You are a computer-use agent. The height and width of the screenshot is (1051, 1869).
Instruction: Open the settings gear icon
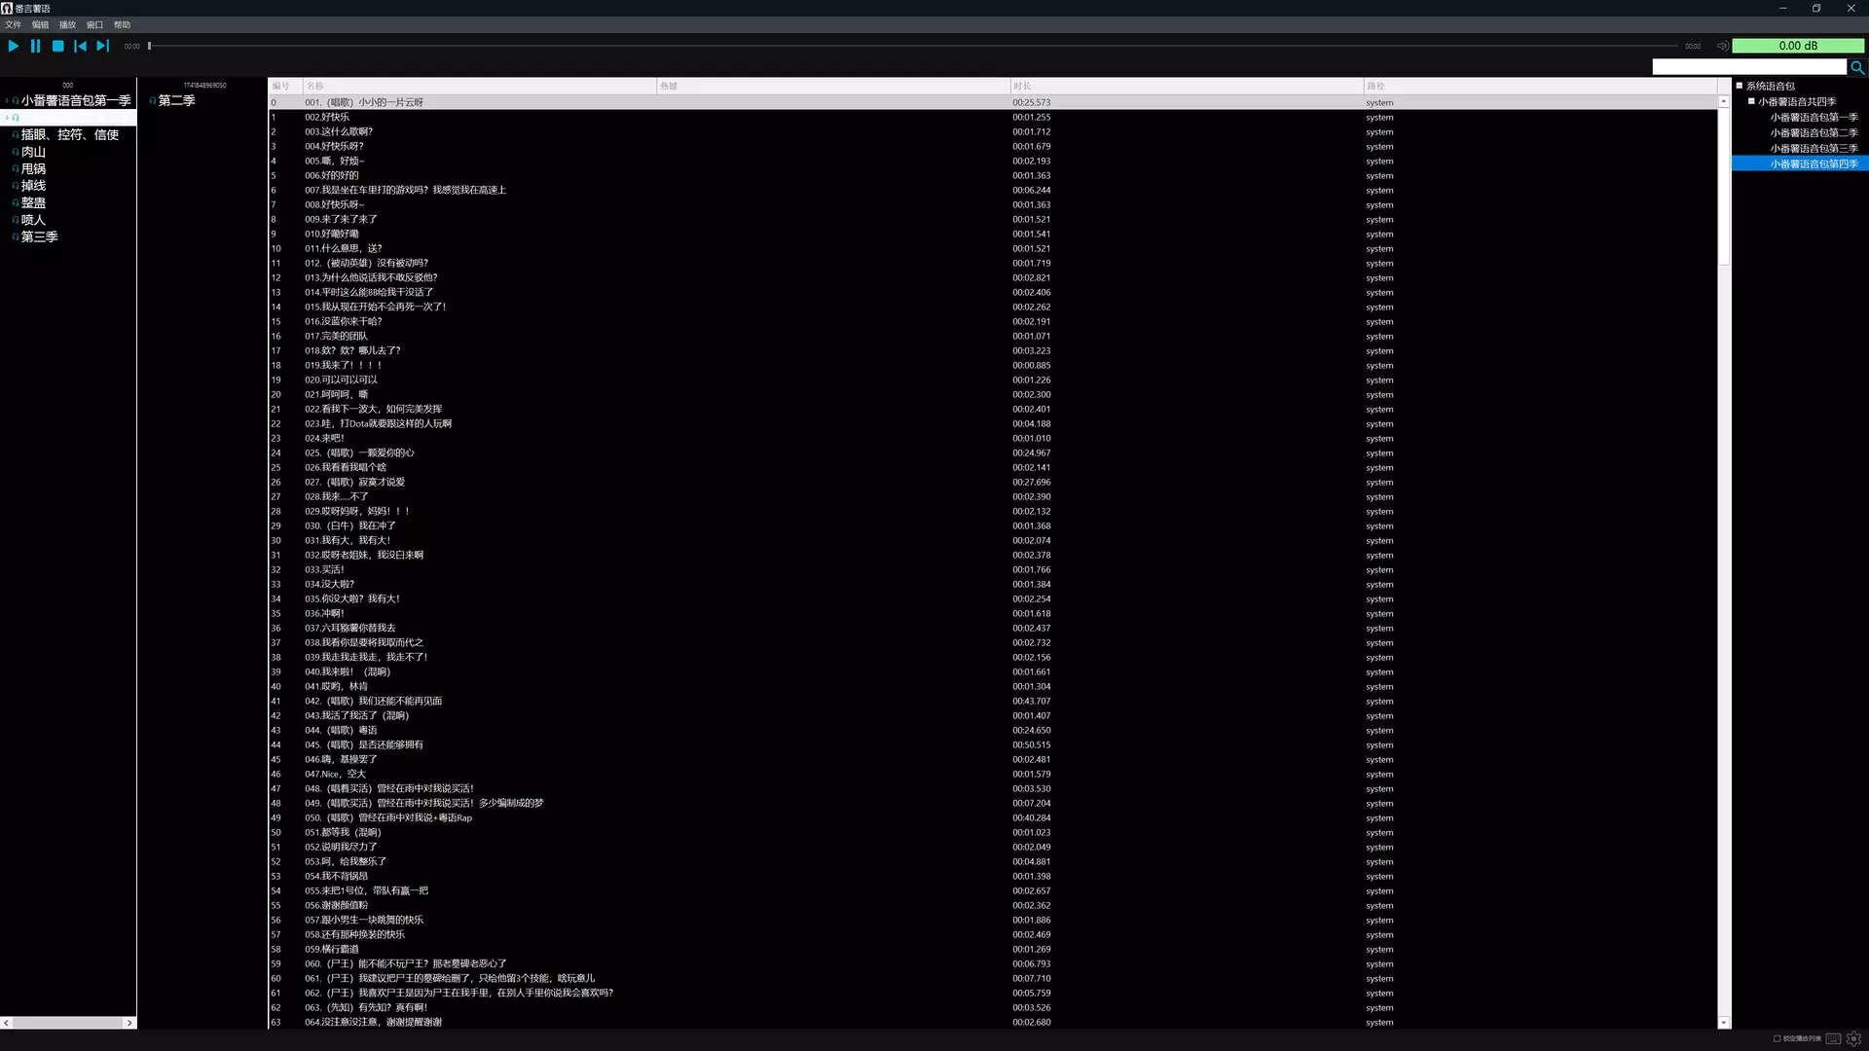pyautogui.click(x=1853, y=1038)
